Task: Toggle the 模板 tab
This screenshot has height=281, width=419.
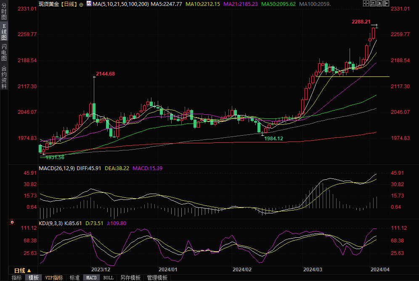Action: tap(34, 278)
